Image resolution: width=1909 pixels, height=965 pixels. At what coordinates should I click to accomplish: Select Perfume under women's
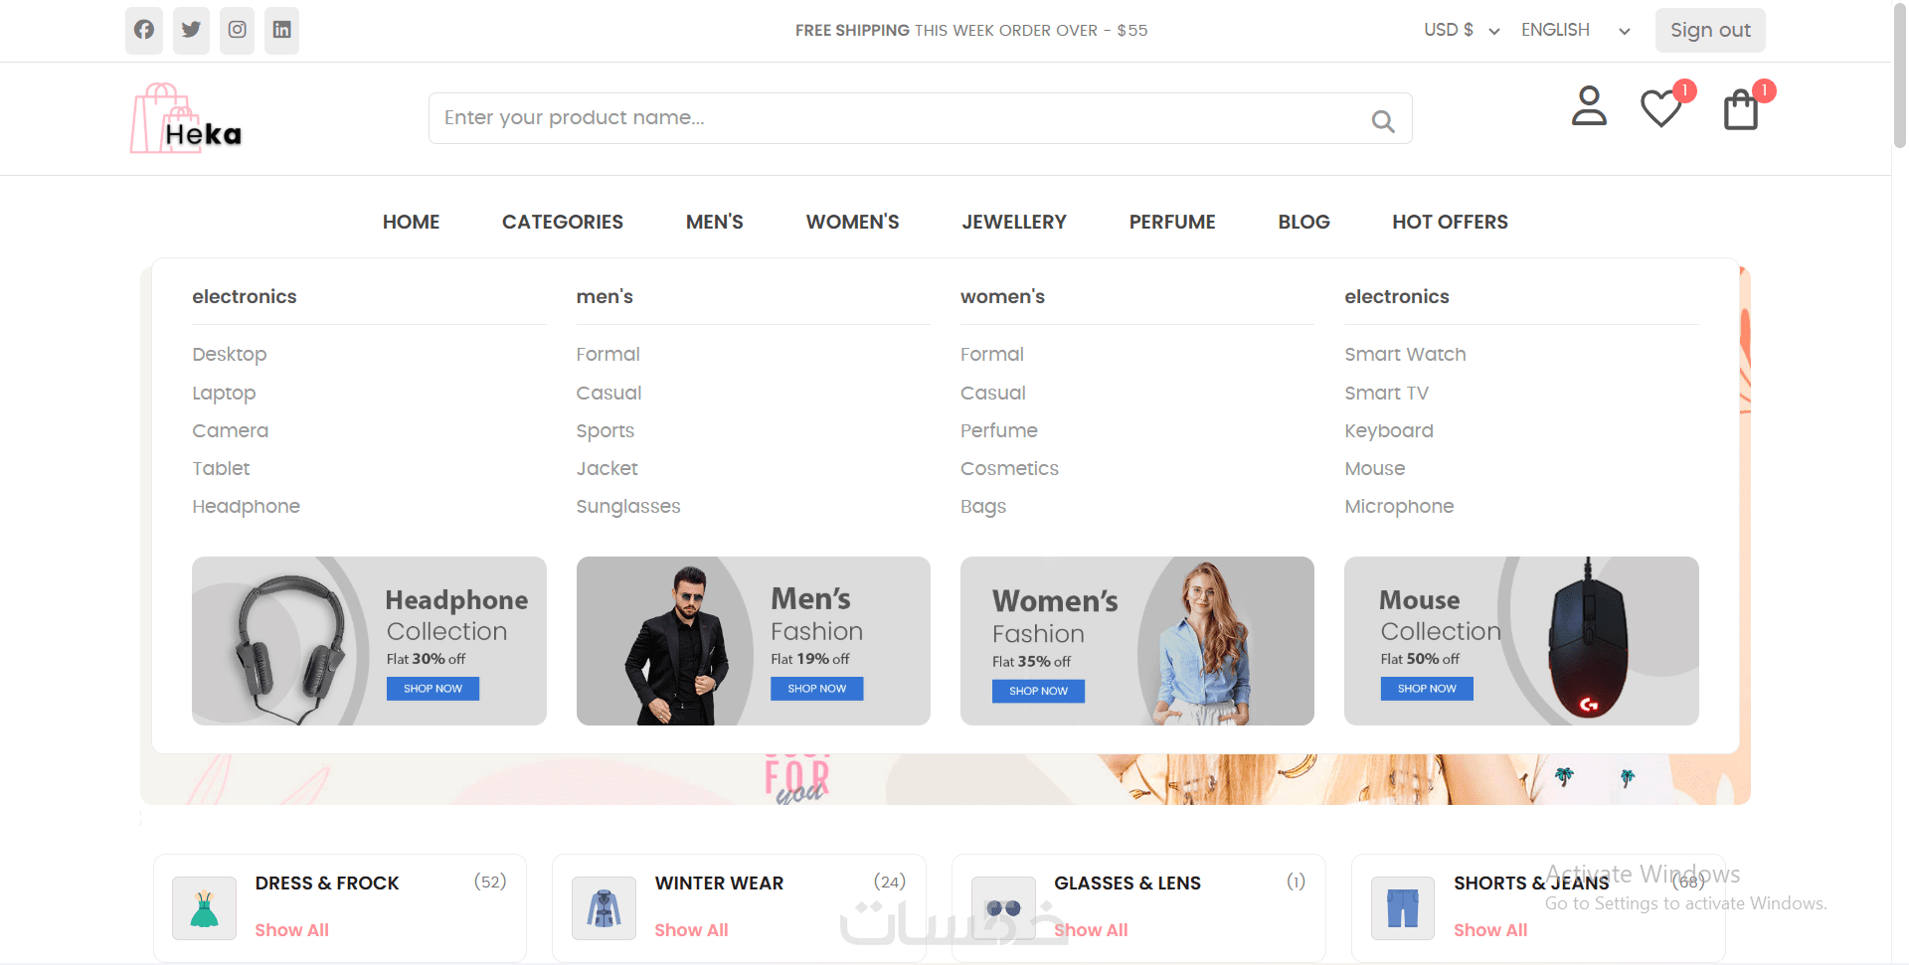pyautogui.click(x=999, y=430)
